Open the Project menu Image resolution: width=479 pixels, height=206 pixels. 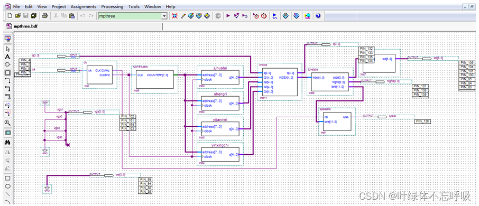coord(59,6)
